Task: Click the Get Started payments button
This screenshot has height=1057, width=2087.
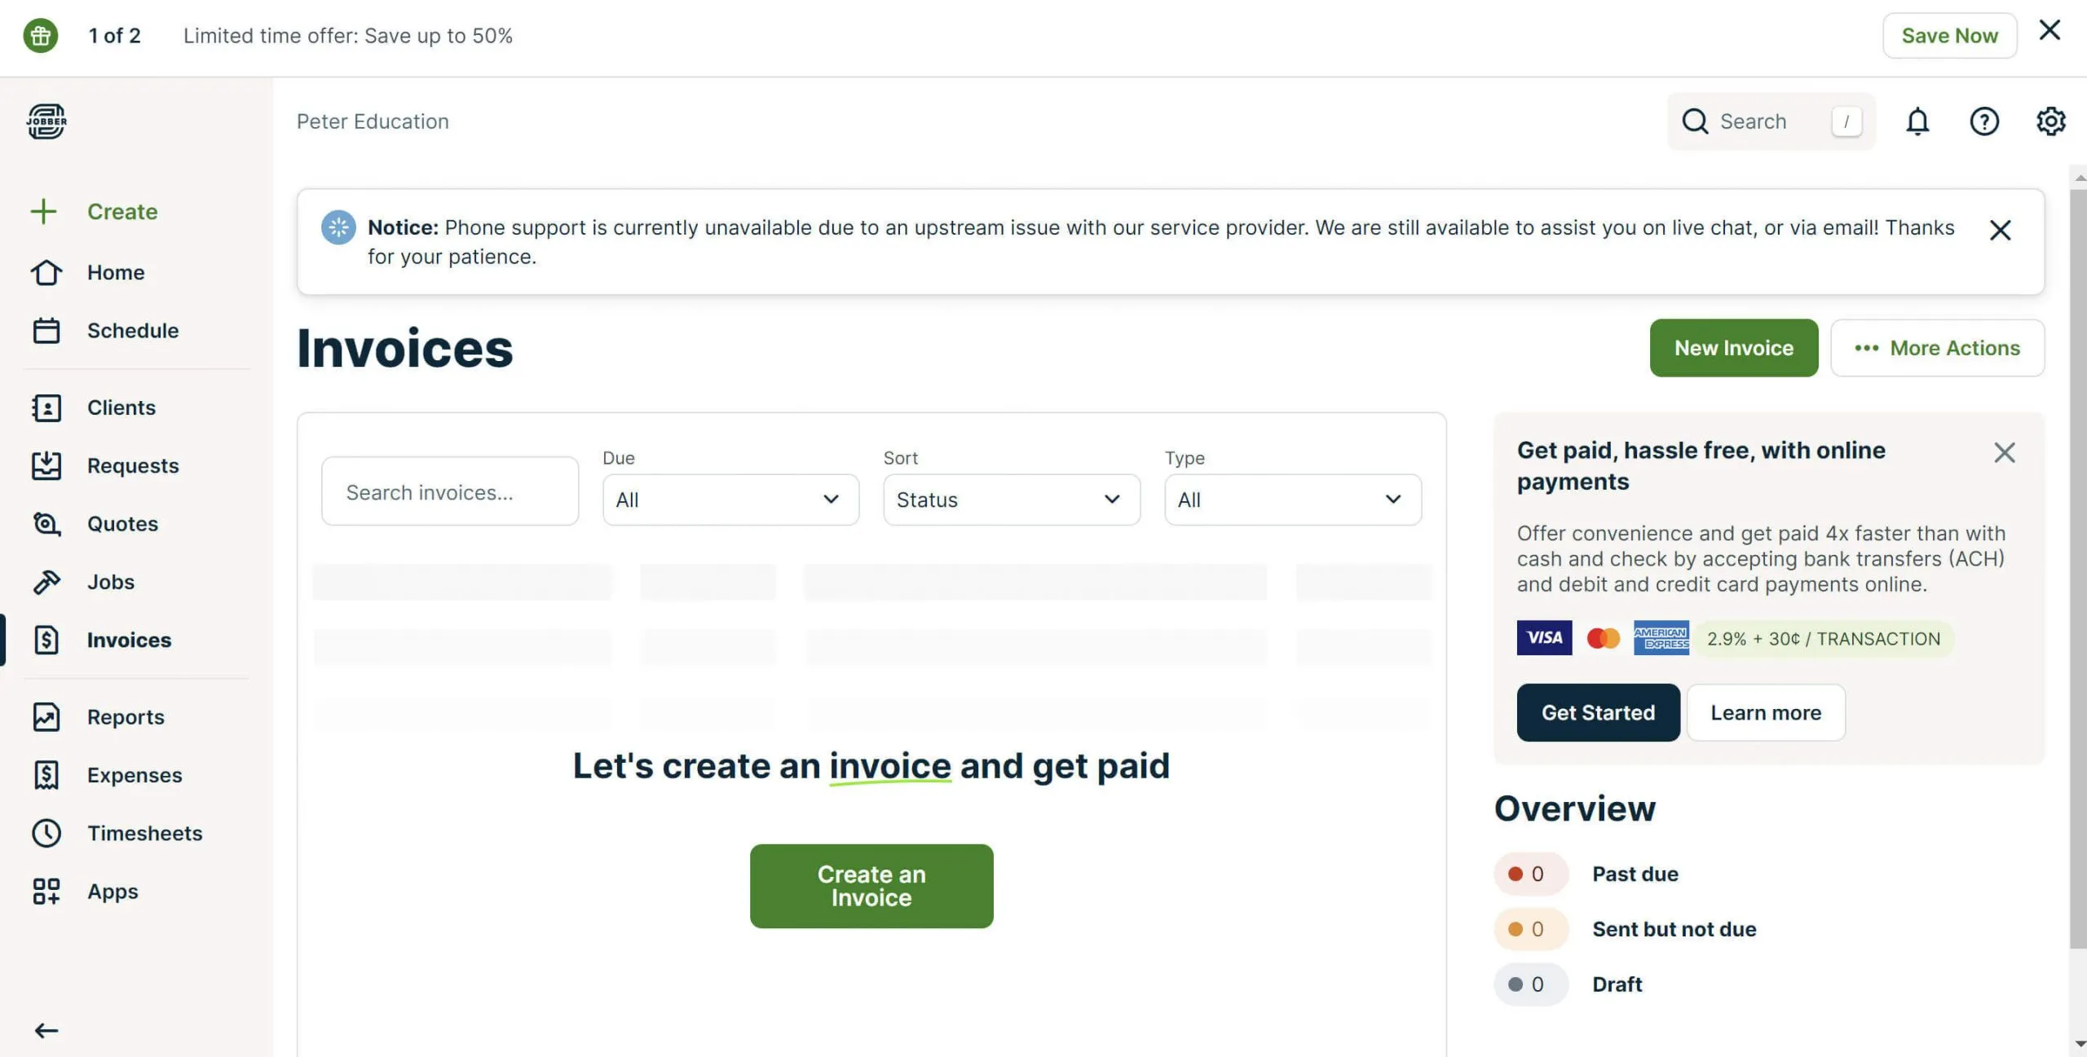Action: click(1598, 711)
